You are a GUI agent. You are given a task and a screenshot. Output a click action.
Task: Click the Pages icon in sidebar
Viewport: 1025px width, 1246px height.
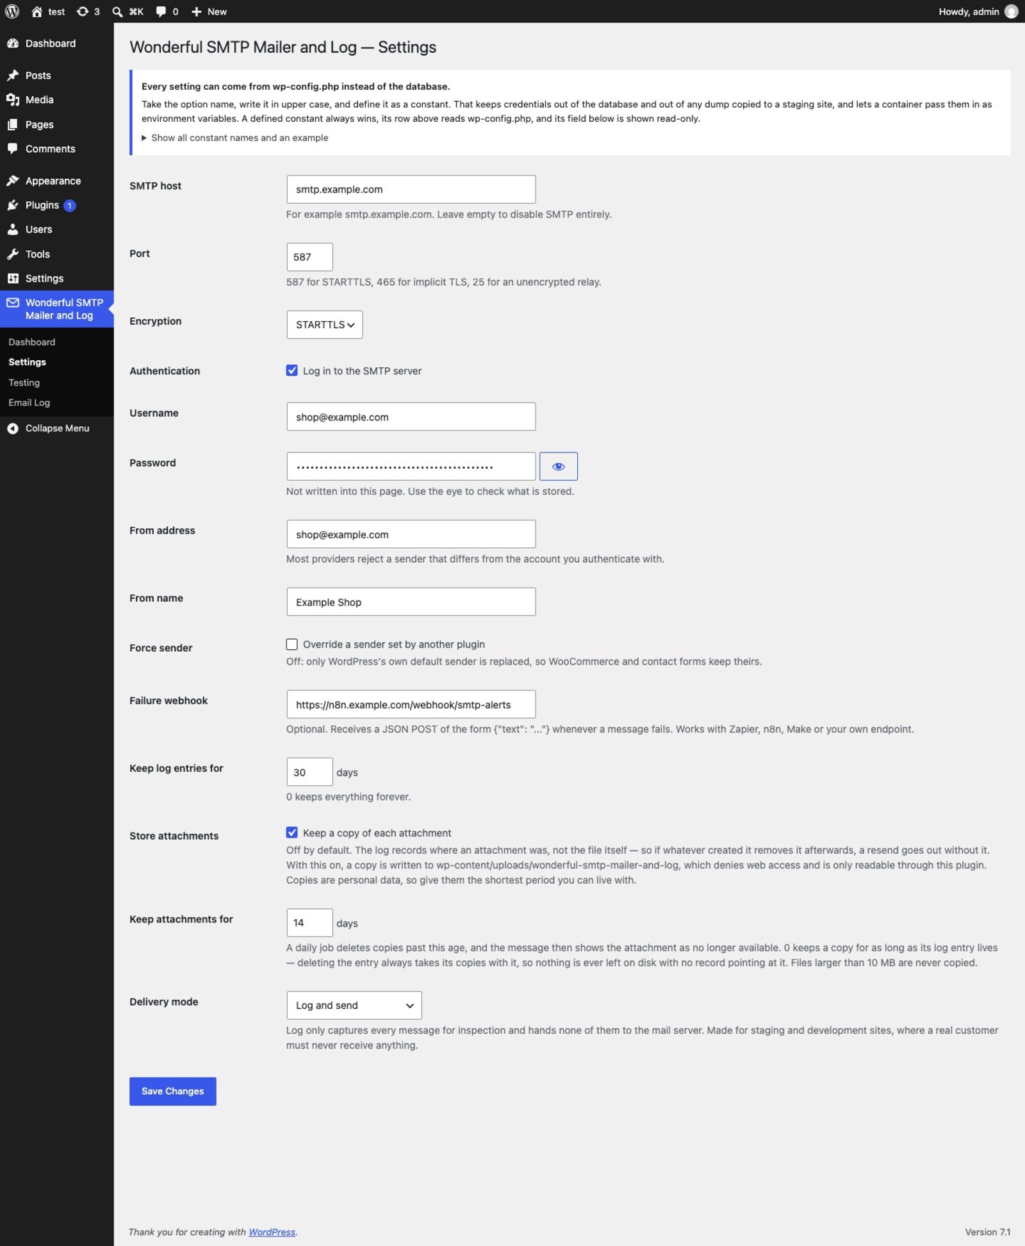[x=13, y=124]
